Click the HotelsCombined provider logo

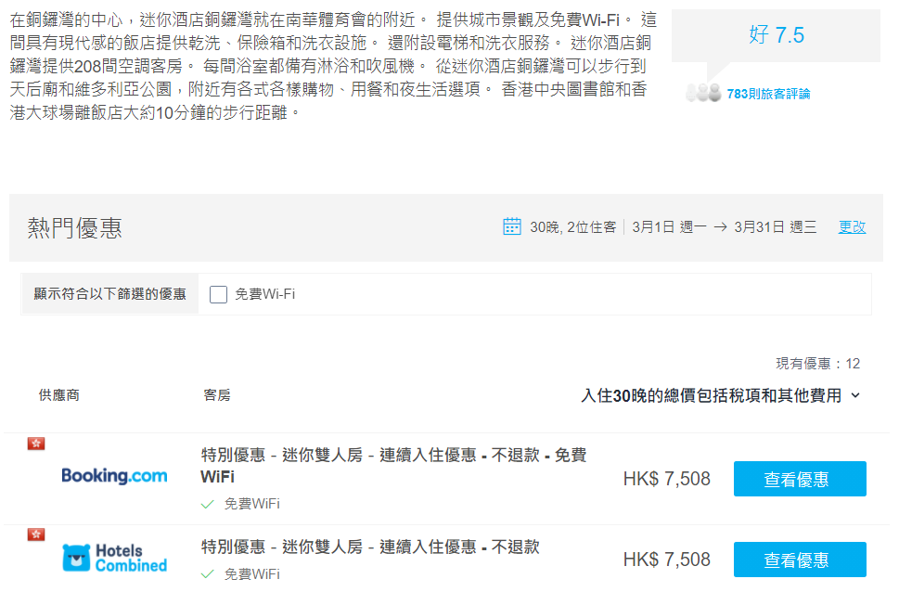[115, 559]
